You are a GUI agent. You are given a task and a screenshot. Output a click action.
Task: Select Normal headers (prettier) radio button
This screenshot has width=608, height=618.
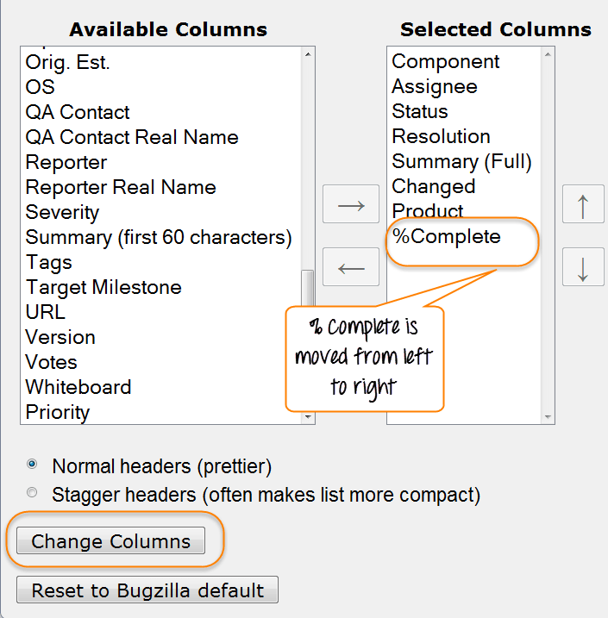click(x=32, y=464)
